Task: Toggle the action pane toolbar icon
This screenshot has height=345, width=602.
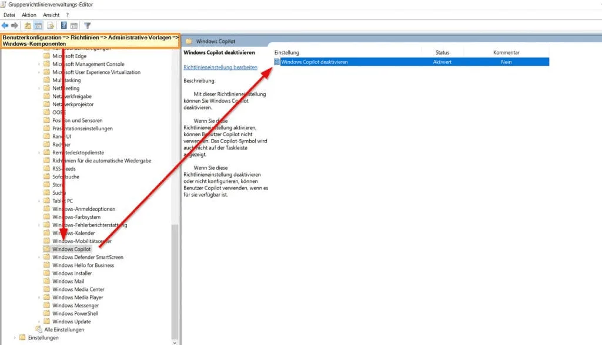Action: point(75,25)
